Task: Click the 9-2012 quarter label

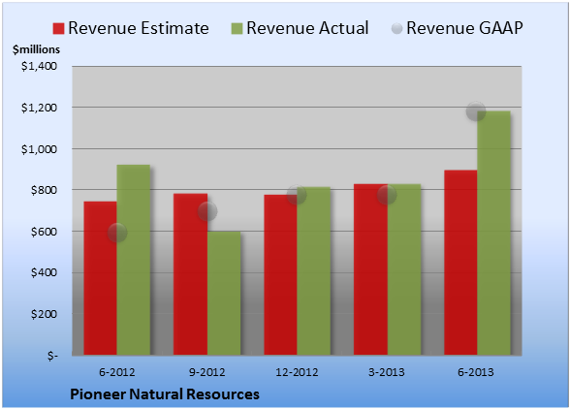Action: (x=207, y=372)
